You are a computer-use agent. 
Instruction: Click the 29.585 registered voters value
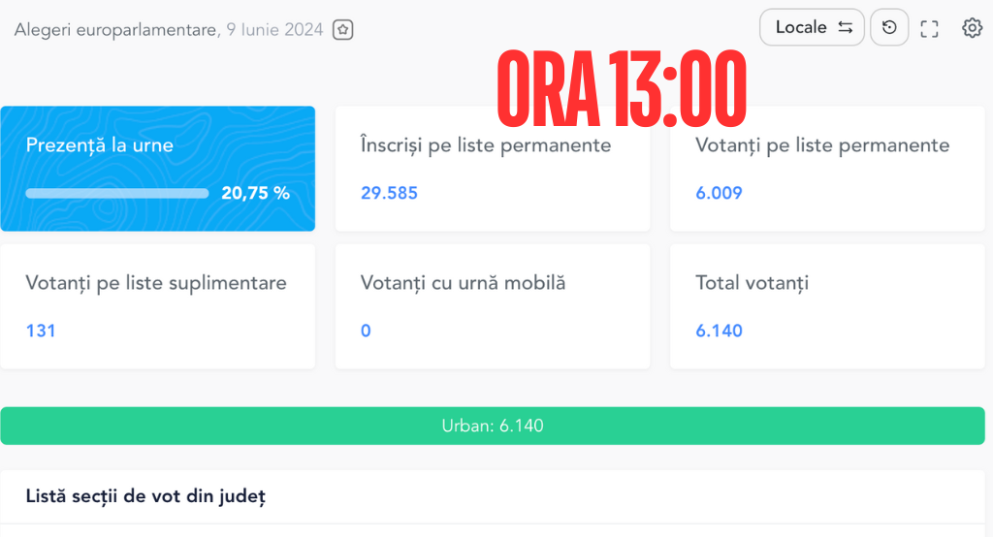pyautogui.click(x=390, y=193)
